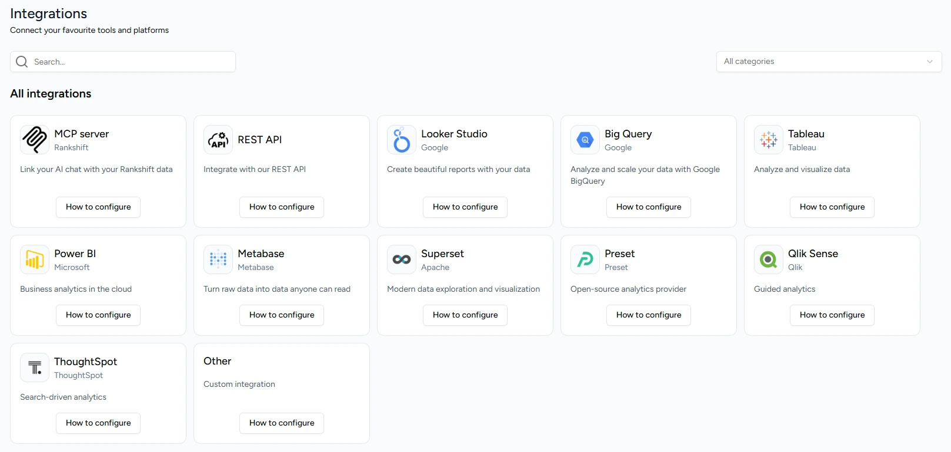This screenshot has width=951, height=452.
Task: Click the Tableau logo icon
Action: [x=769, y=140]
